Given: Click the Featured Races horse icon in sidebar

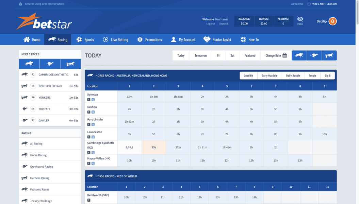Looking at the screenshot, I should click(x=24, y=189).
